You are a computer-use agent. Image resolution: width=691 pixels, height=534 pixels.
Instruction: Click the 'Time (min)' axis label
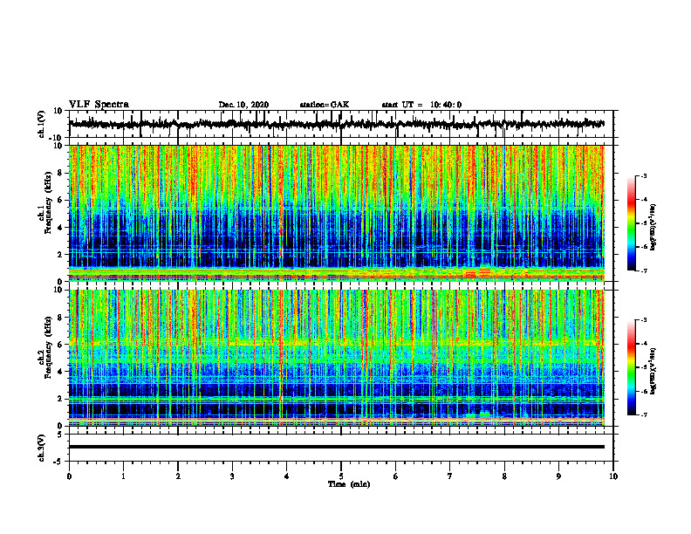pos(349,484)
